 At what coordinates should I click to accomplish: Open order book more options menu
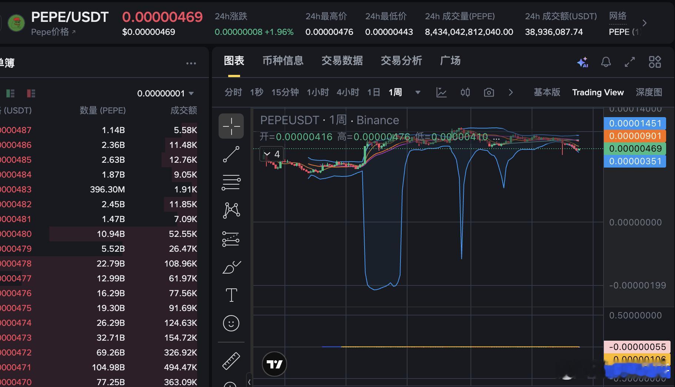[x=191, y=63]
